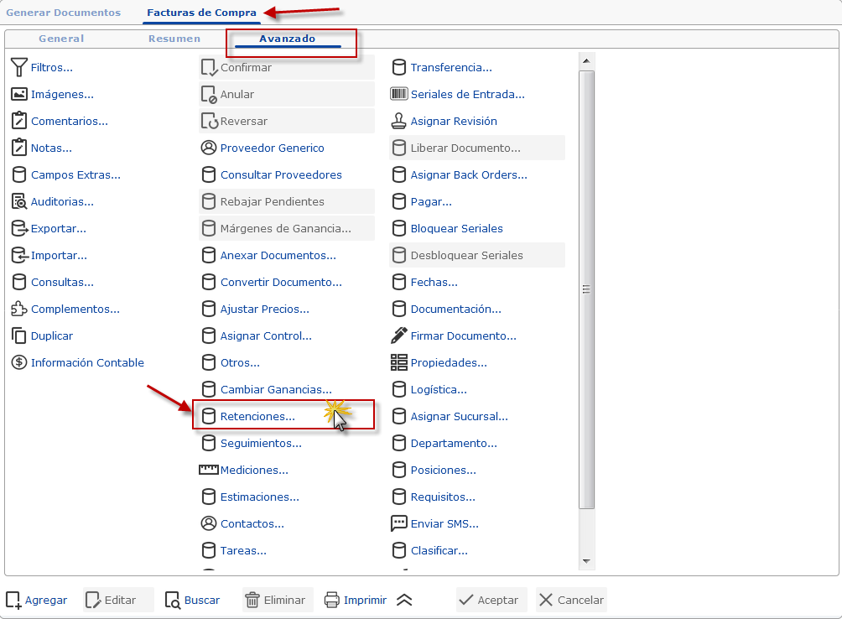Viewport: 842px width, 619px height.
Task: Click the Cancelar X icon
Action: [546, 600]
